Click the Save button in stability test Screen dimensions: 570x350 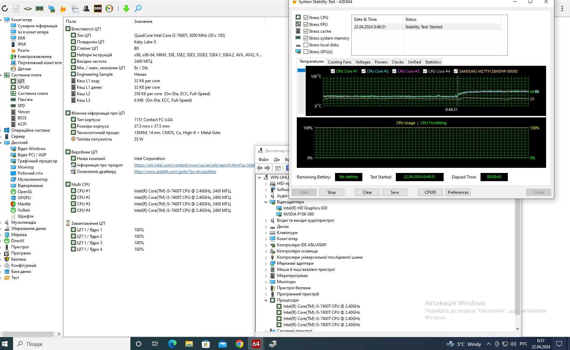(395, 192)
